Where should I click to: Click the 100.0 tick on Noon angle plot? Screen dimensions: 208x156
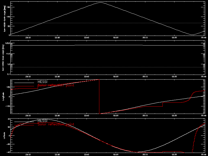coord(8,43)
